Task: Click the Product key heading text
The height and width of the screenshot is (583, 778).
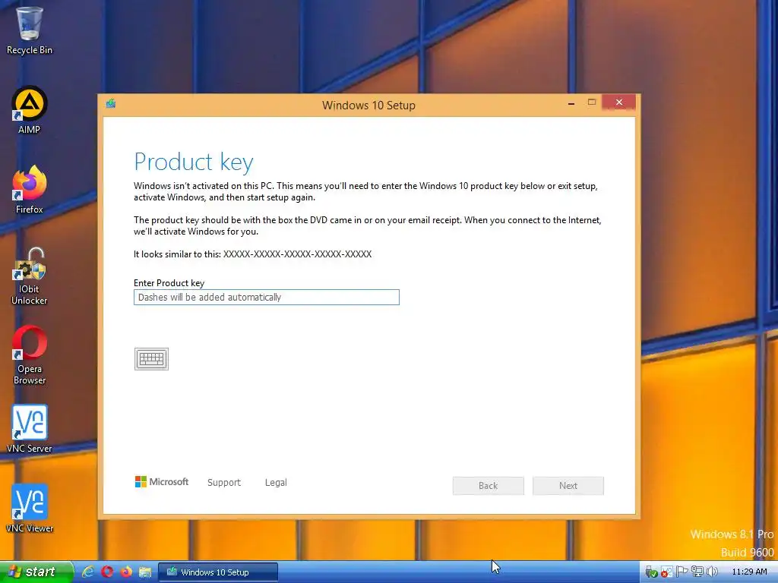Action: click(x=194, y=162)
